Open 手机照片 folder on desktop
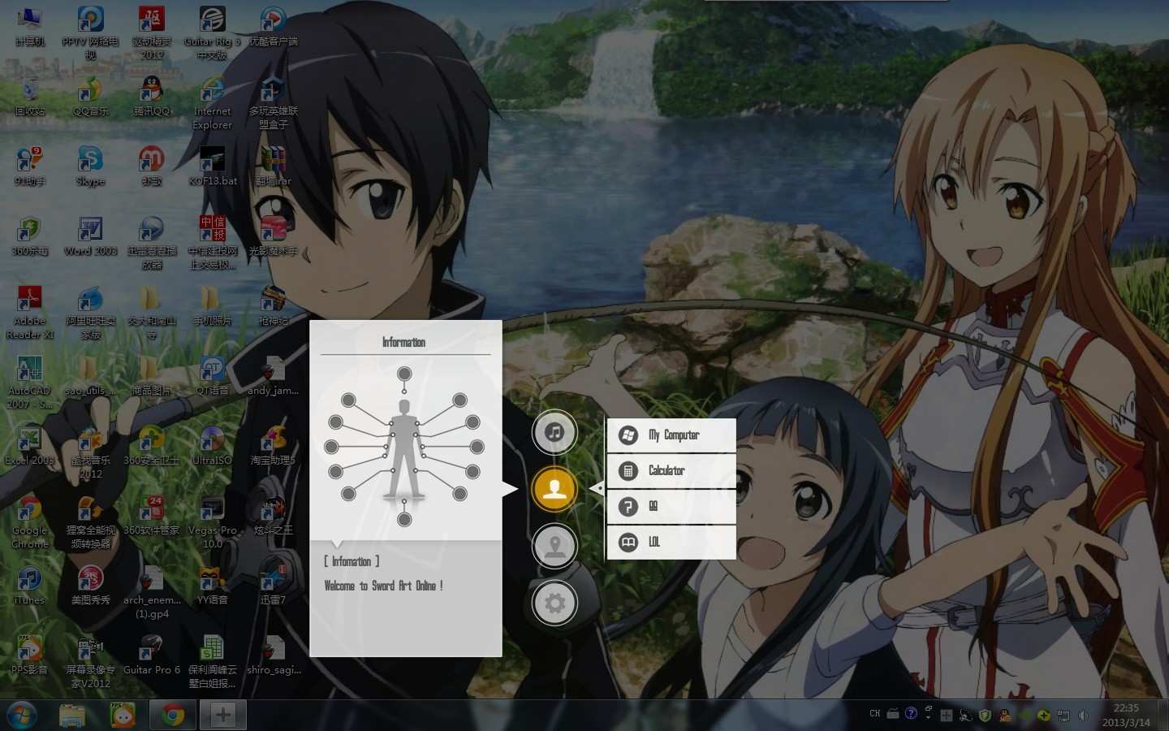1169x731 pixels. point(212,306)
